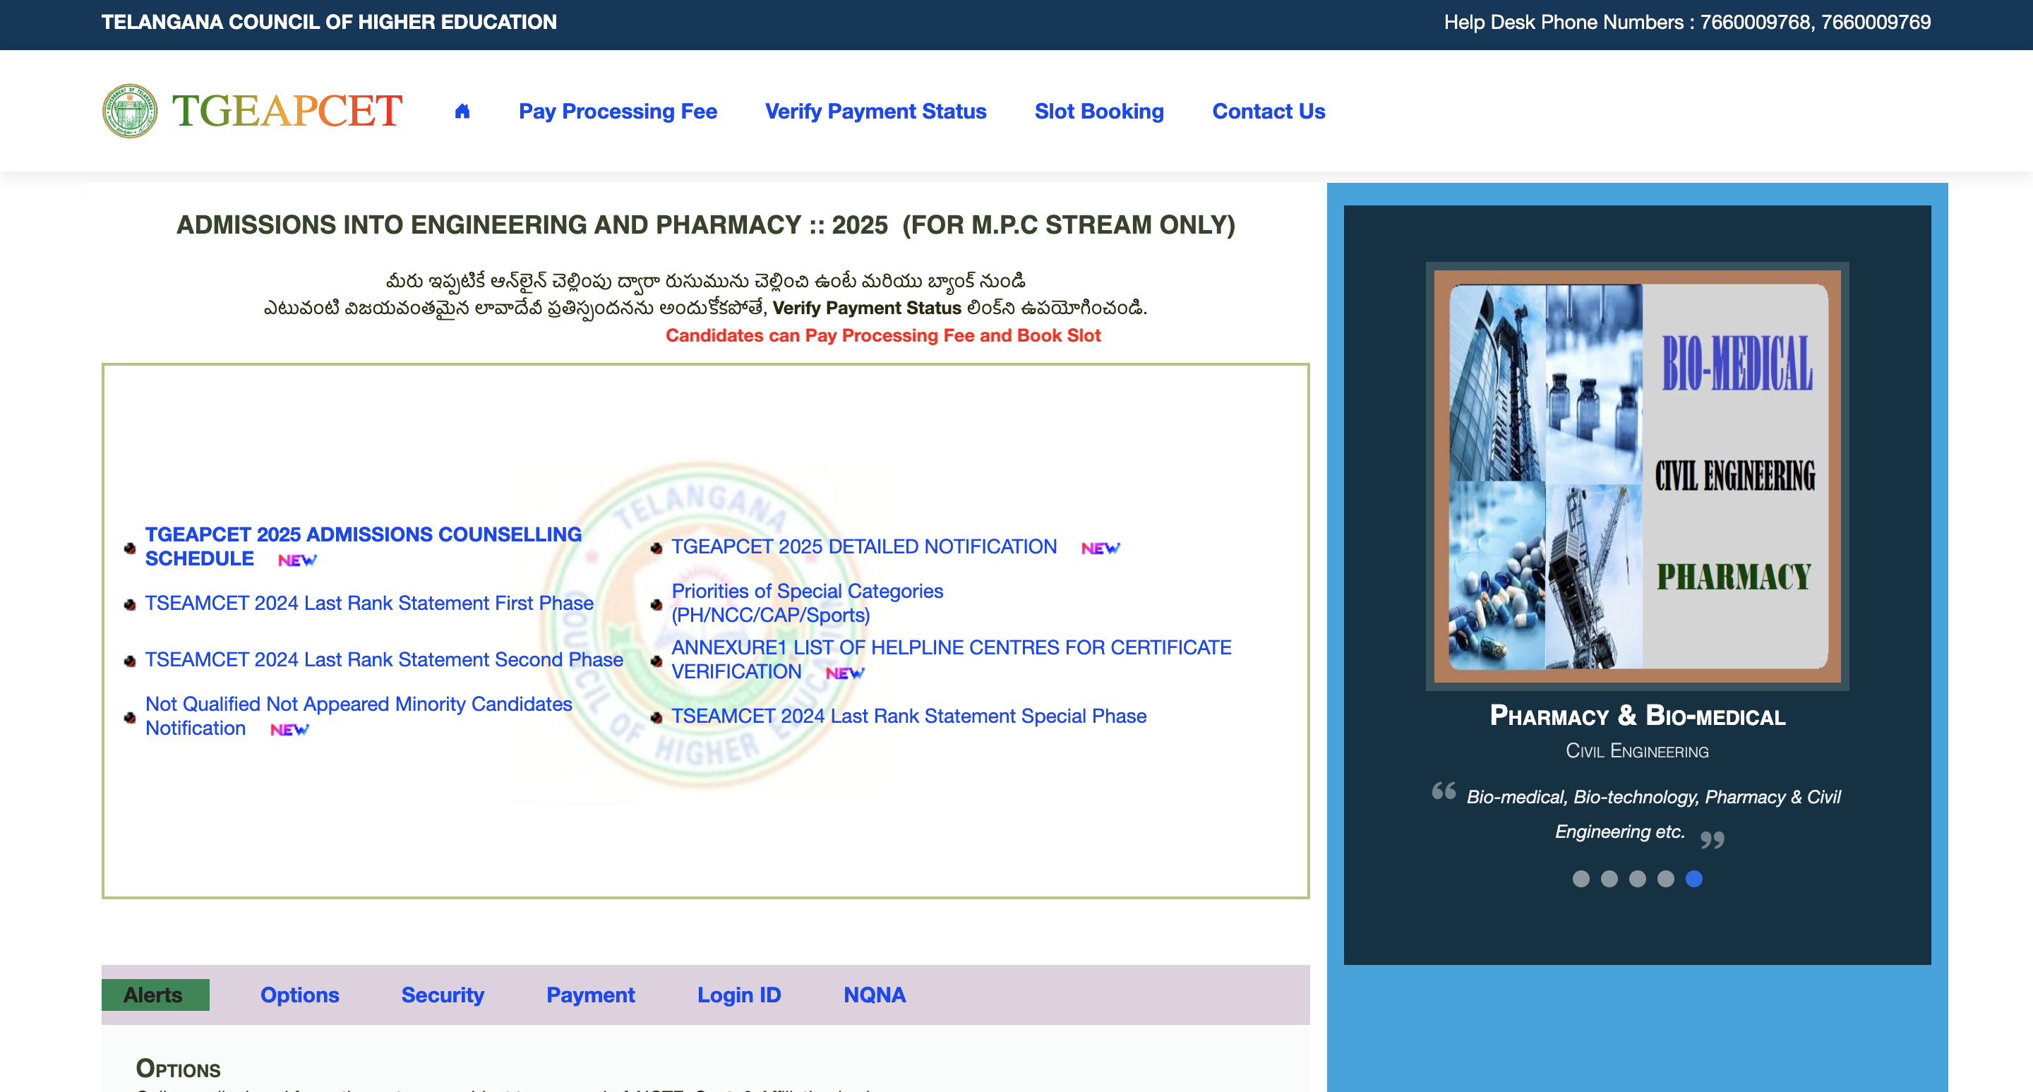Click the 'Options' section heading below tabs

[x=179, y=1069]
